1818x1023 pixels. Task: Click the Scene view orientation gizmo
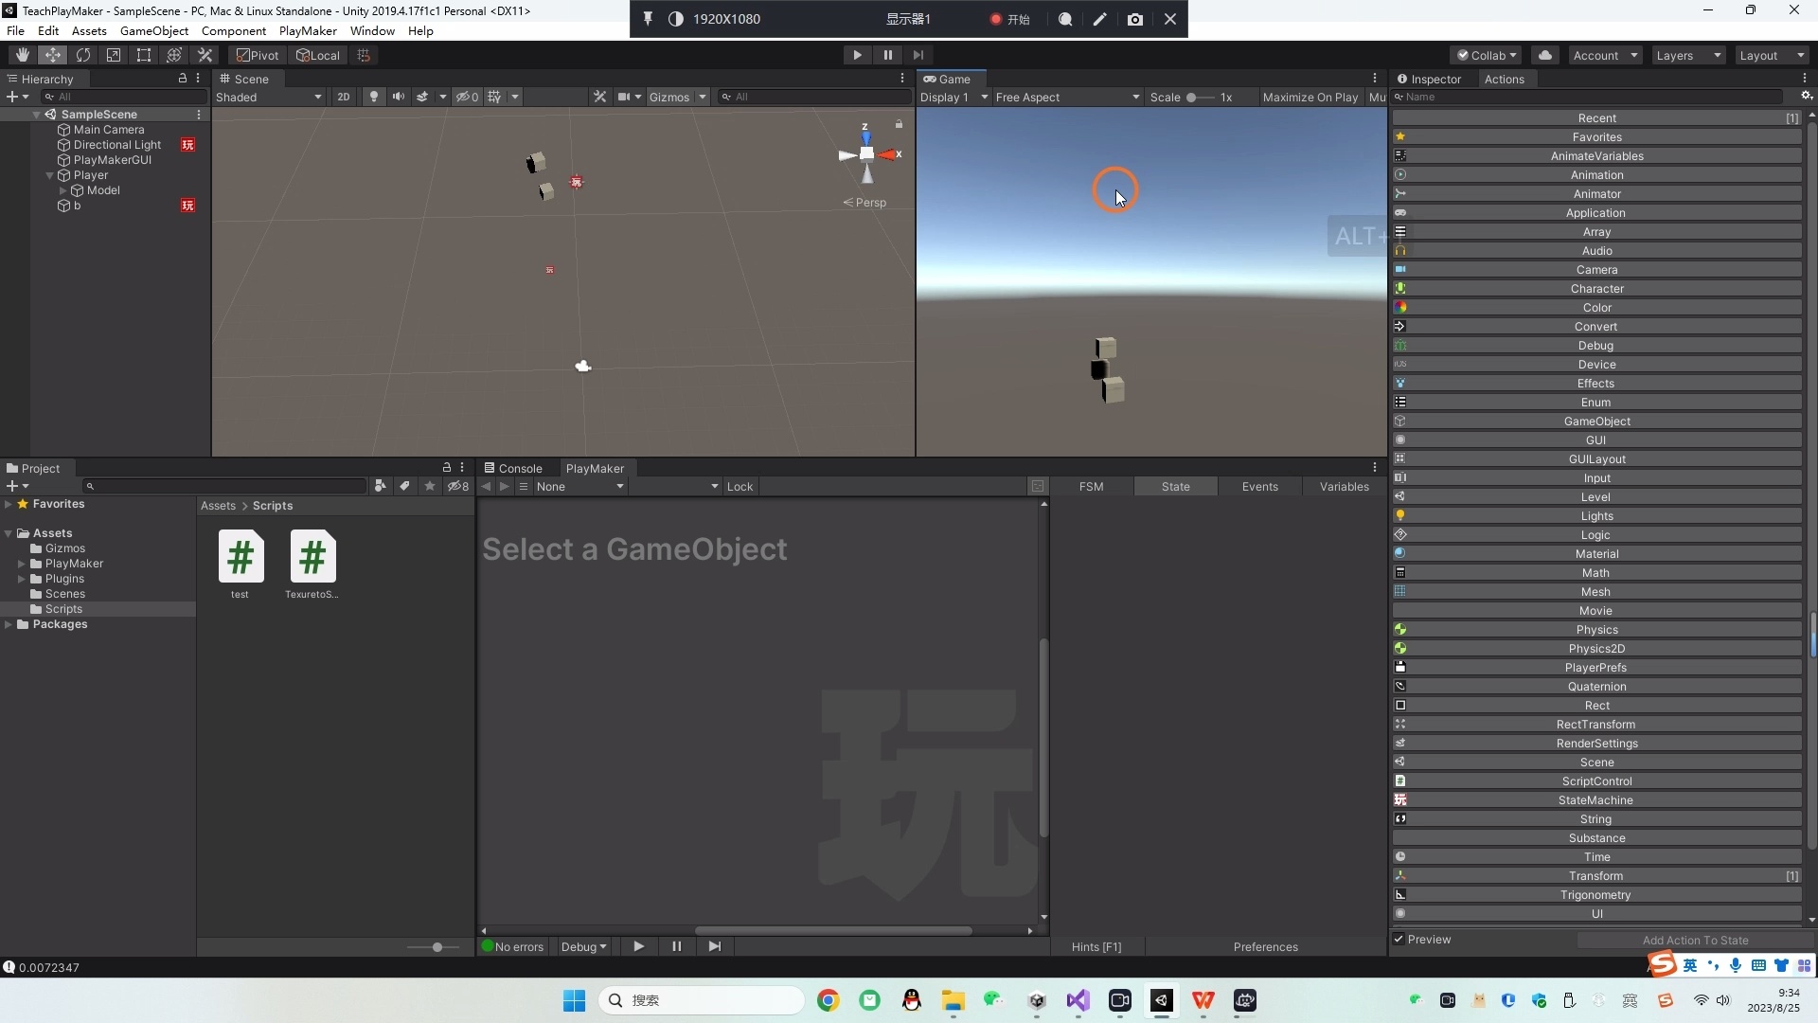point(867,153)
